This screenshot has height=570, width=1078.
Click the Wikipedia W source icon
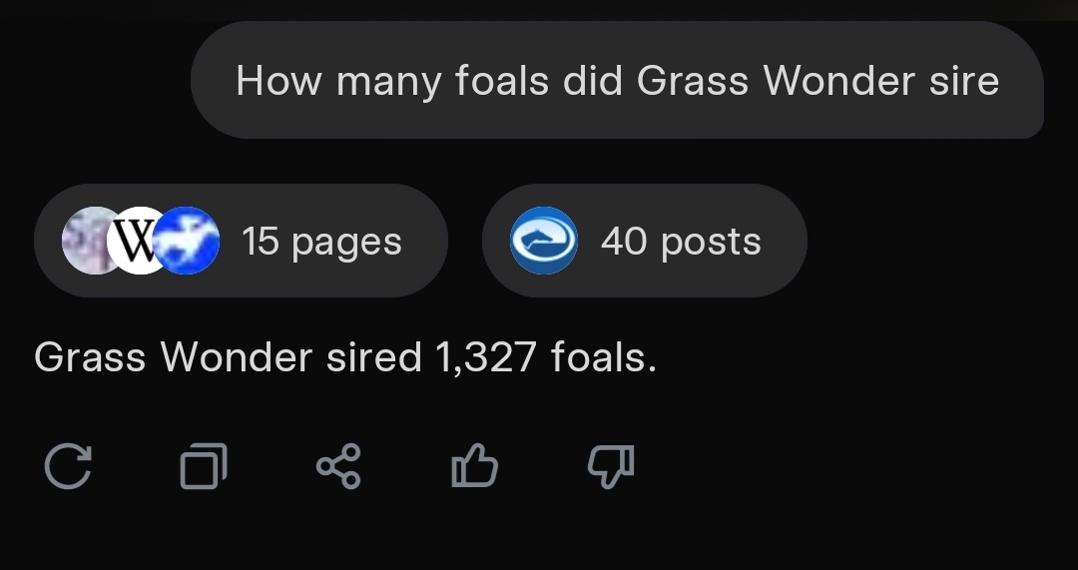[x=140, y=241]
